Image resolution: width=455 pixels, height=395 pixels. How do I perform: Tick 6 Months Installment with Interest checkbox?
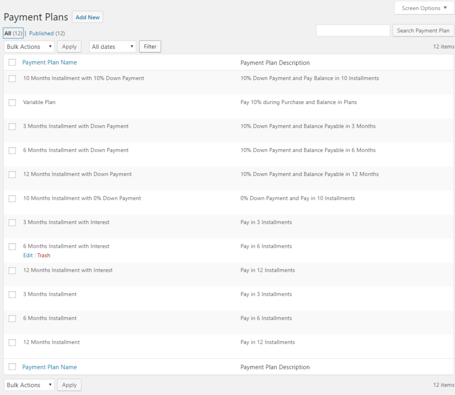tap(12, 247)
